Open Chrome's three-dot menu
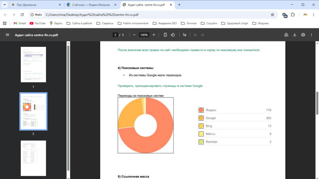The height and width of the screenshot is (179, 319). click(313, 15)
